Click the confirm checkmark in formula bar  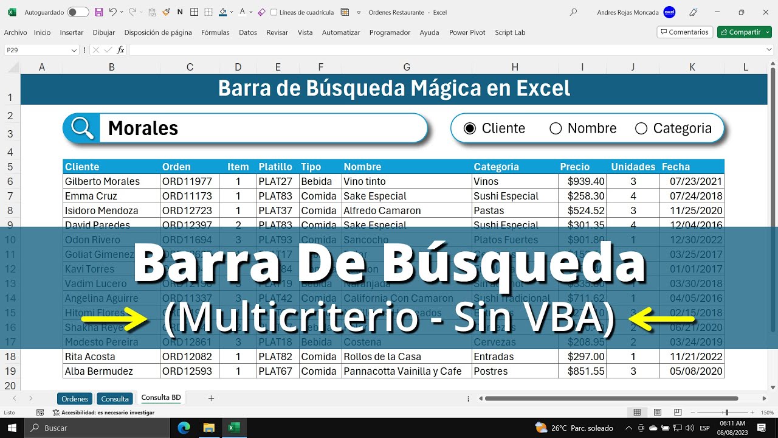click(108, 50)
